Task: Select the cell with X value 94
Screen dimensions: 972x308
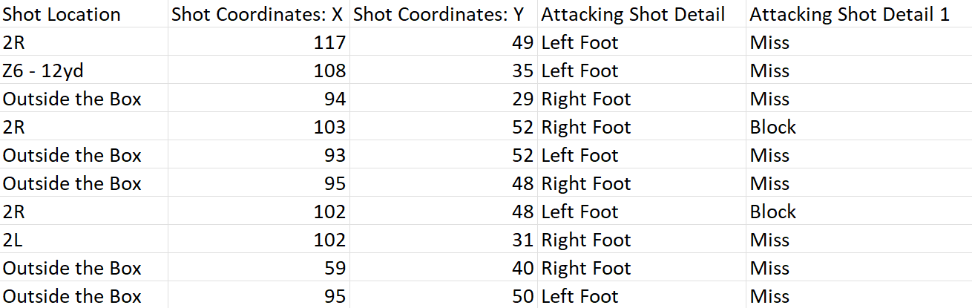Action: coord(259,99)
